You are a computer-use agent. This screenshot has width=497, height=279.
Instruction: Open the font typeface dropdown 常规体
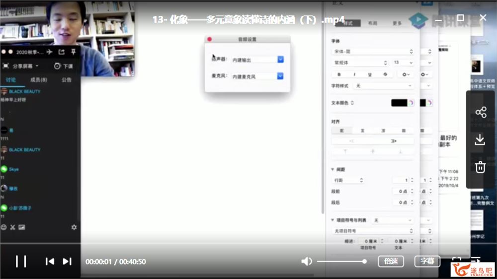coord(360,63)
